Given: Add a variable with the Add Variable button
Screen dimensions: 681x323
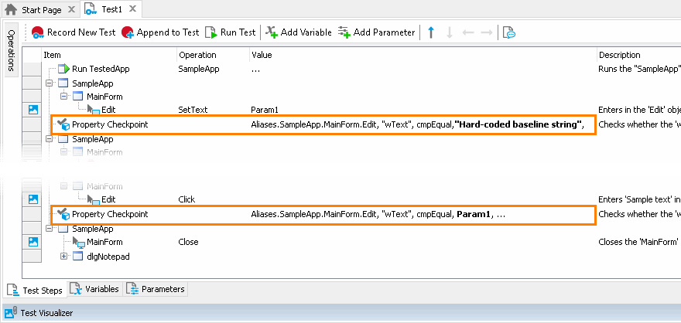Looking at the screenshot, I should [299, 32].
